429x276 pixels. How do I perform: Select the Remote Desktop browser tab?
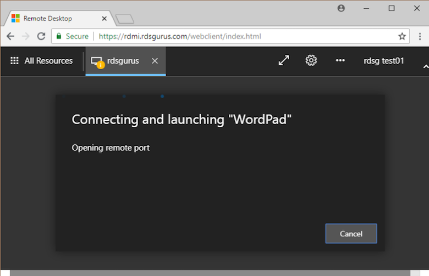pos(55,18)
